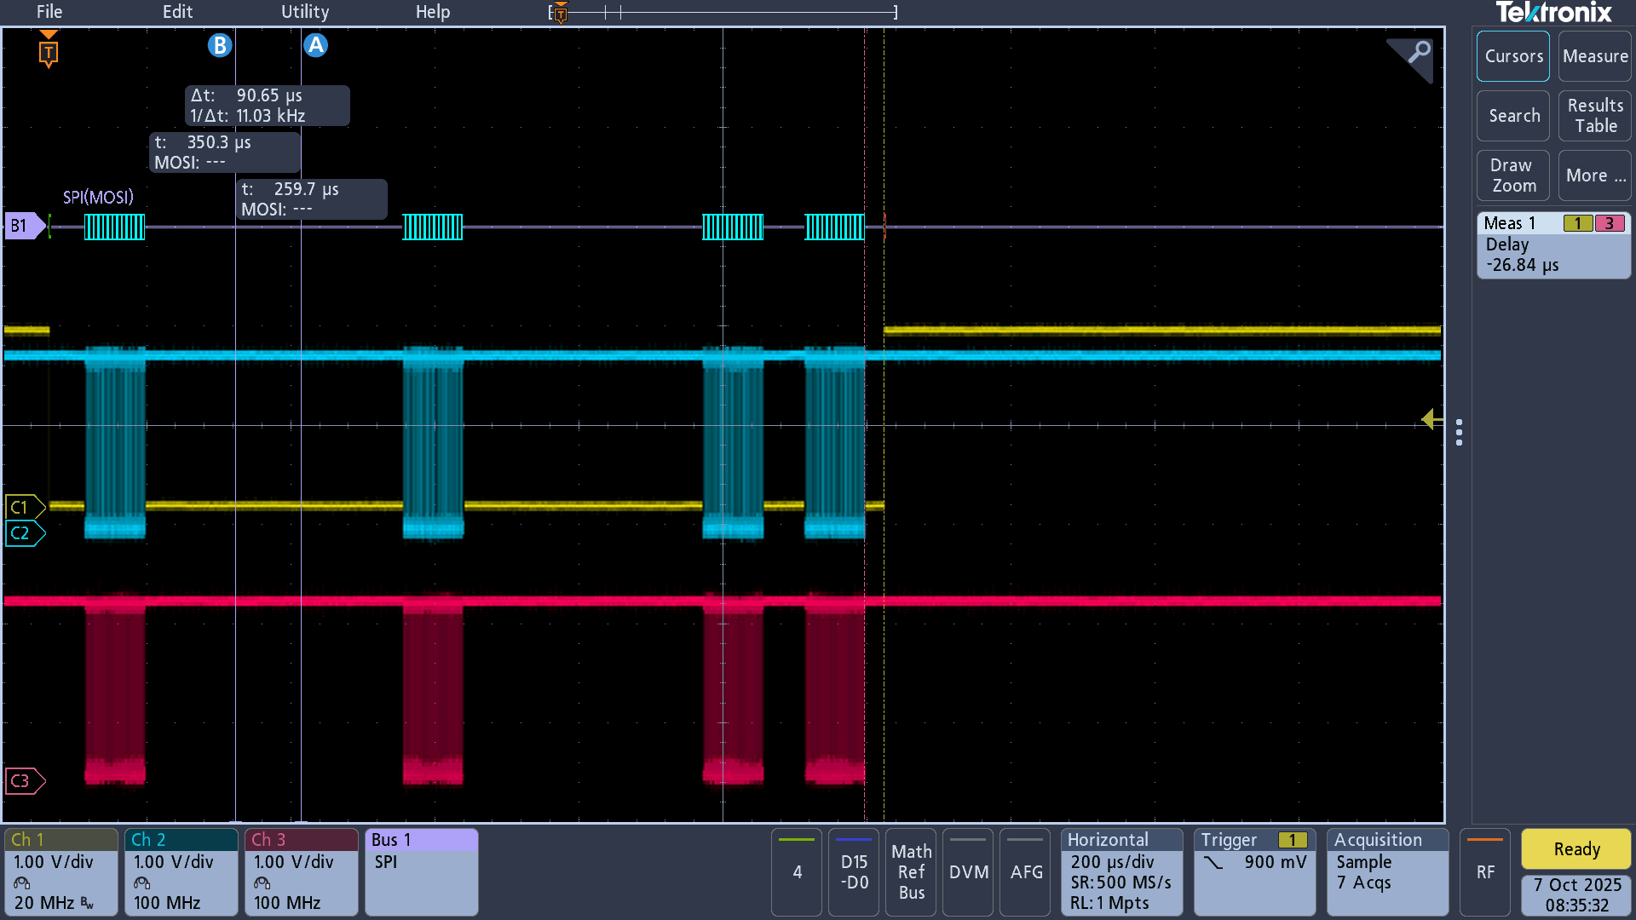Open the Help menu
The width and height of the screenshot is (1636, 920).
click(433, 12)
